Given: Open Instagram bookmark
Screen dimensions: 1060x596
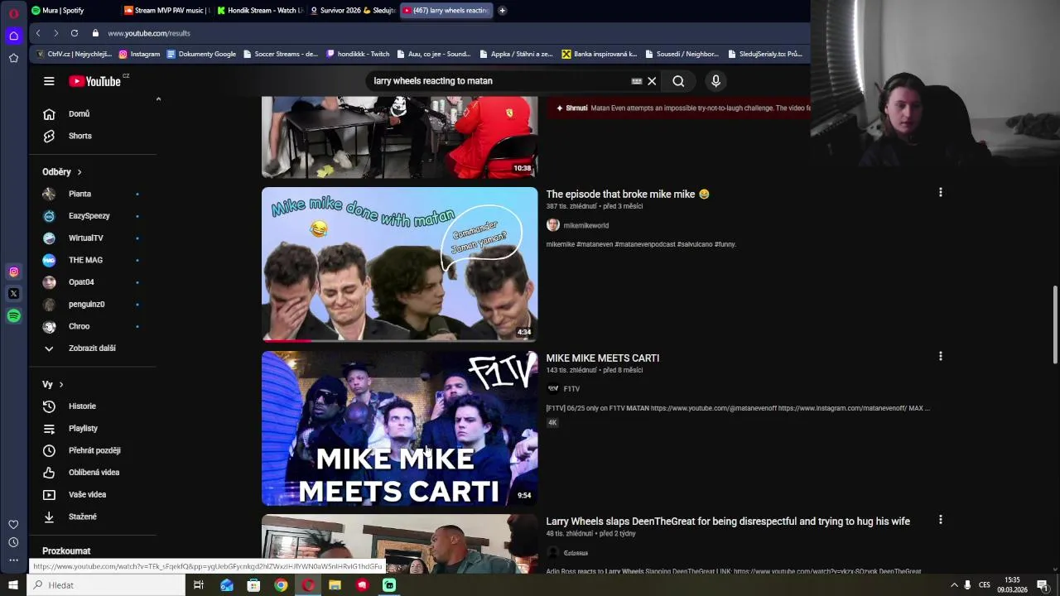Looking at the screenshot, I should pyautogui.click(x=139, y=54).
